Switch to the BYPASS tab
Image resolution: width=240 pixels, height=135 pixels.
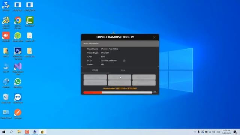pos(95,70)
